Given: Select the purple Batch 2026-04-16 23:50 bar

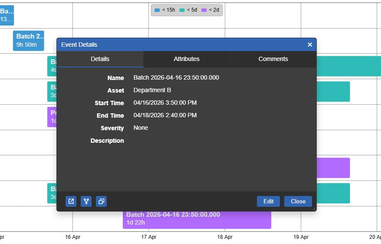Looking at the screenshot, I should coord(197,220).
